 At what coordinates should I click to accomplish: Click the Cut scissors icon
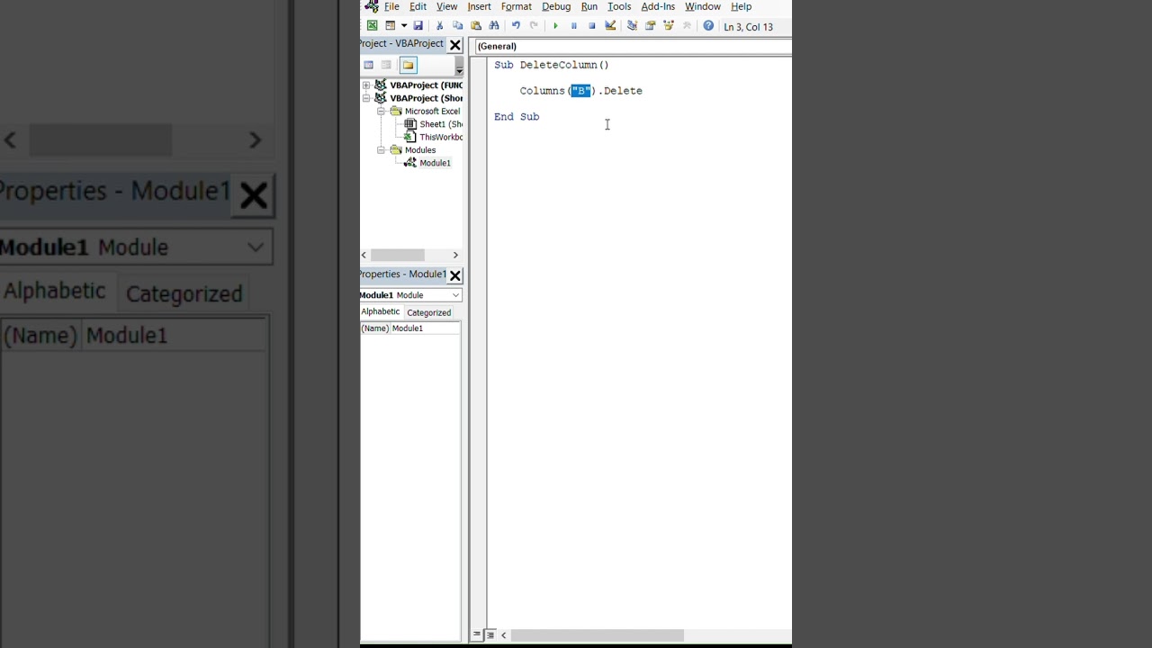pyautogui.click(x=439, y=26)
